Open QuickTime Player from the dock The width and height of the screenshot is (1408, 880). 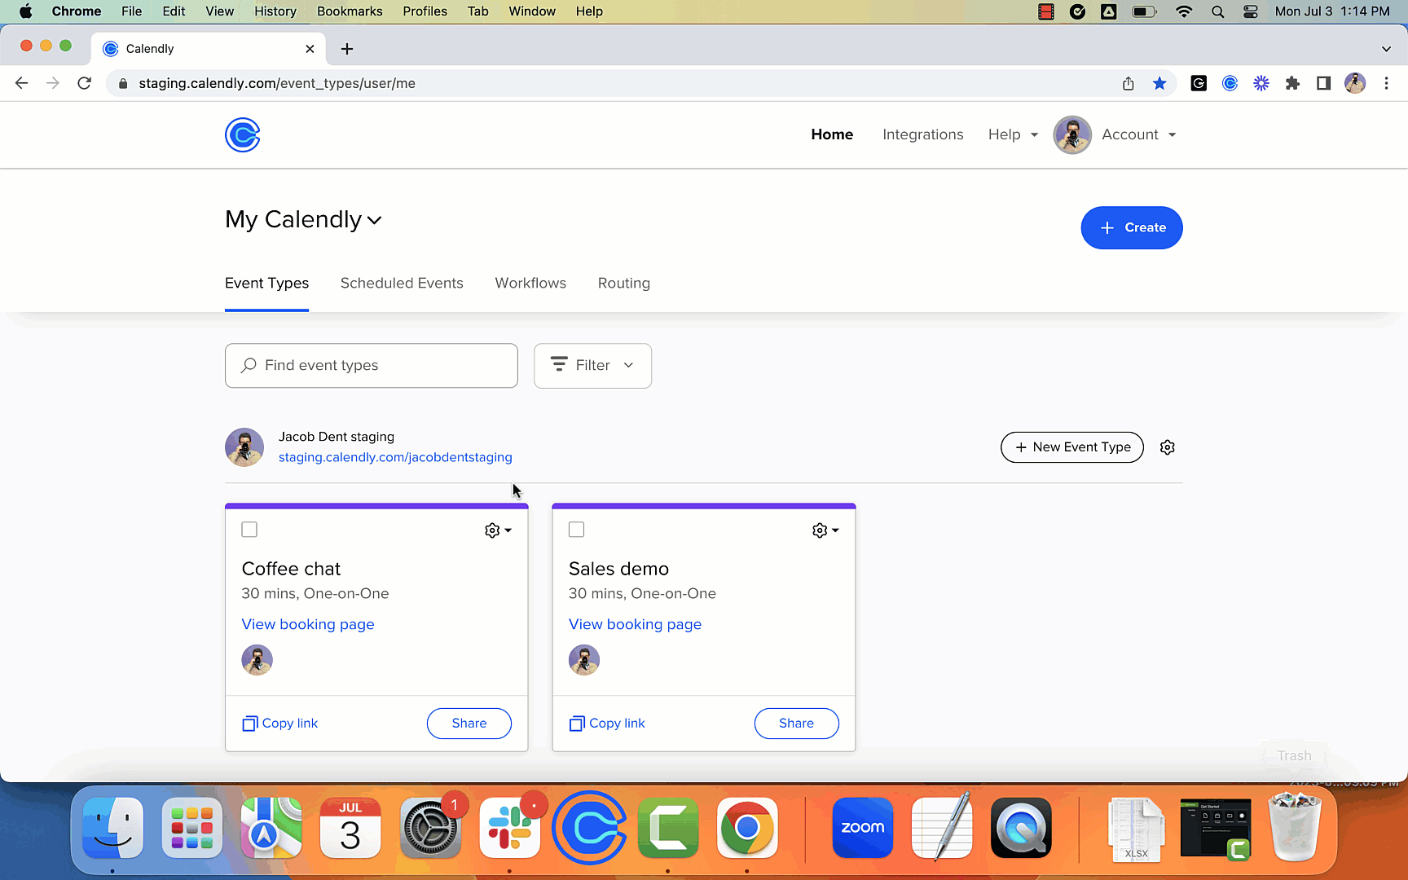click(1021, 829)
